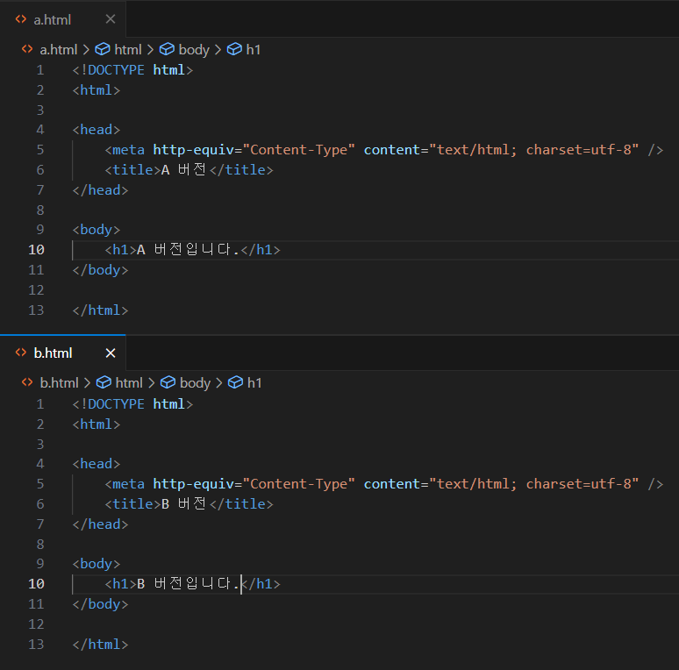
Task: Click h1 symbol icon in a.html breadcrumb
Action: click(x=234, y=50)
